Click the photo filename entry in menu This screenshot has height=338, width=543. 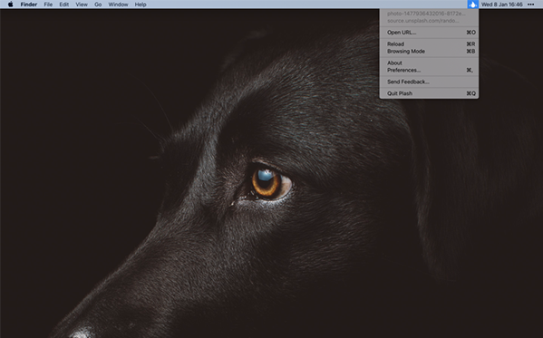[426, 14]
